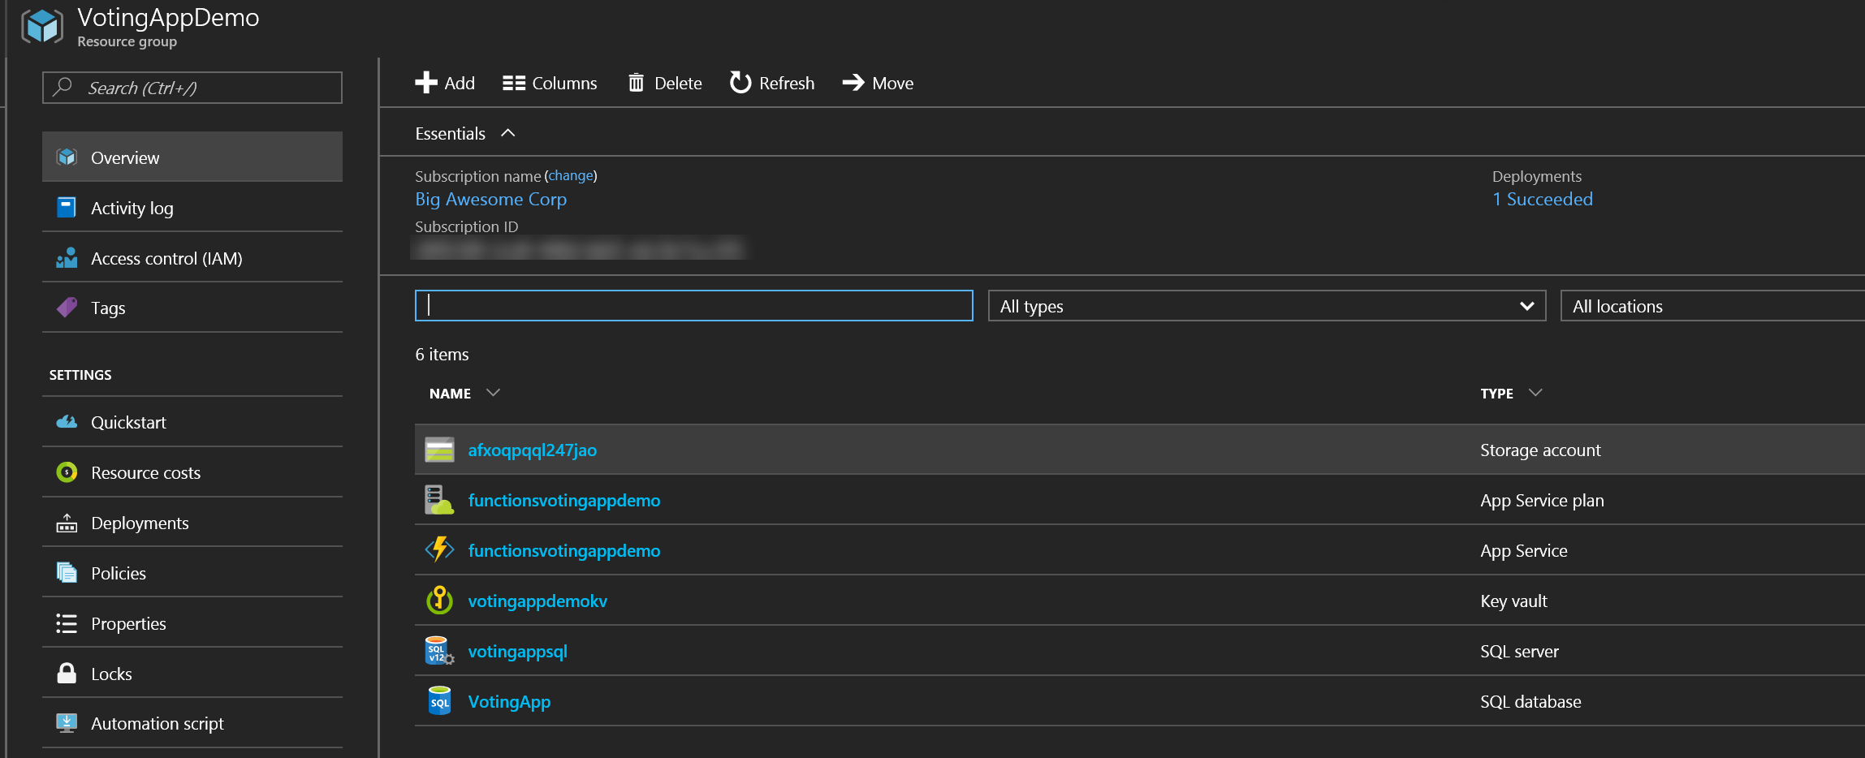Click the resource name filter text box
This screenshot has width=1865, height=758.
click(694, 306)
